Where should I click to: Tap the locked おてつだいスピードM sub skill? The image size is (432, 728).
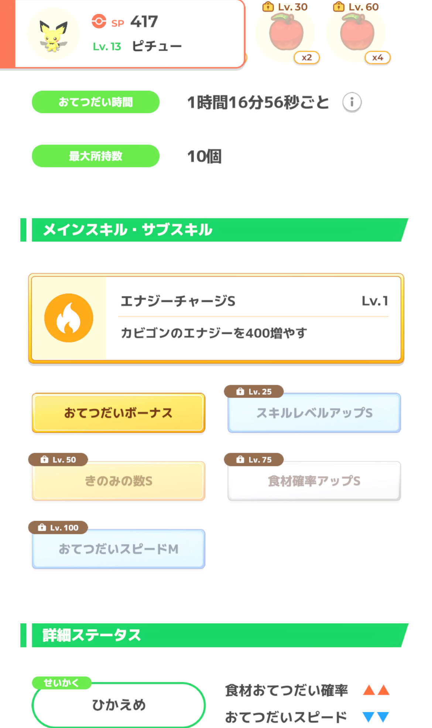118,549
